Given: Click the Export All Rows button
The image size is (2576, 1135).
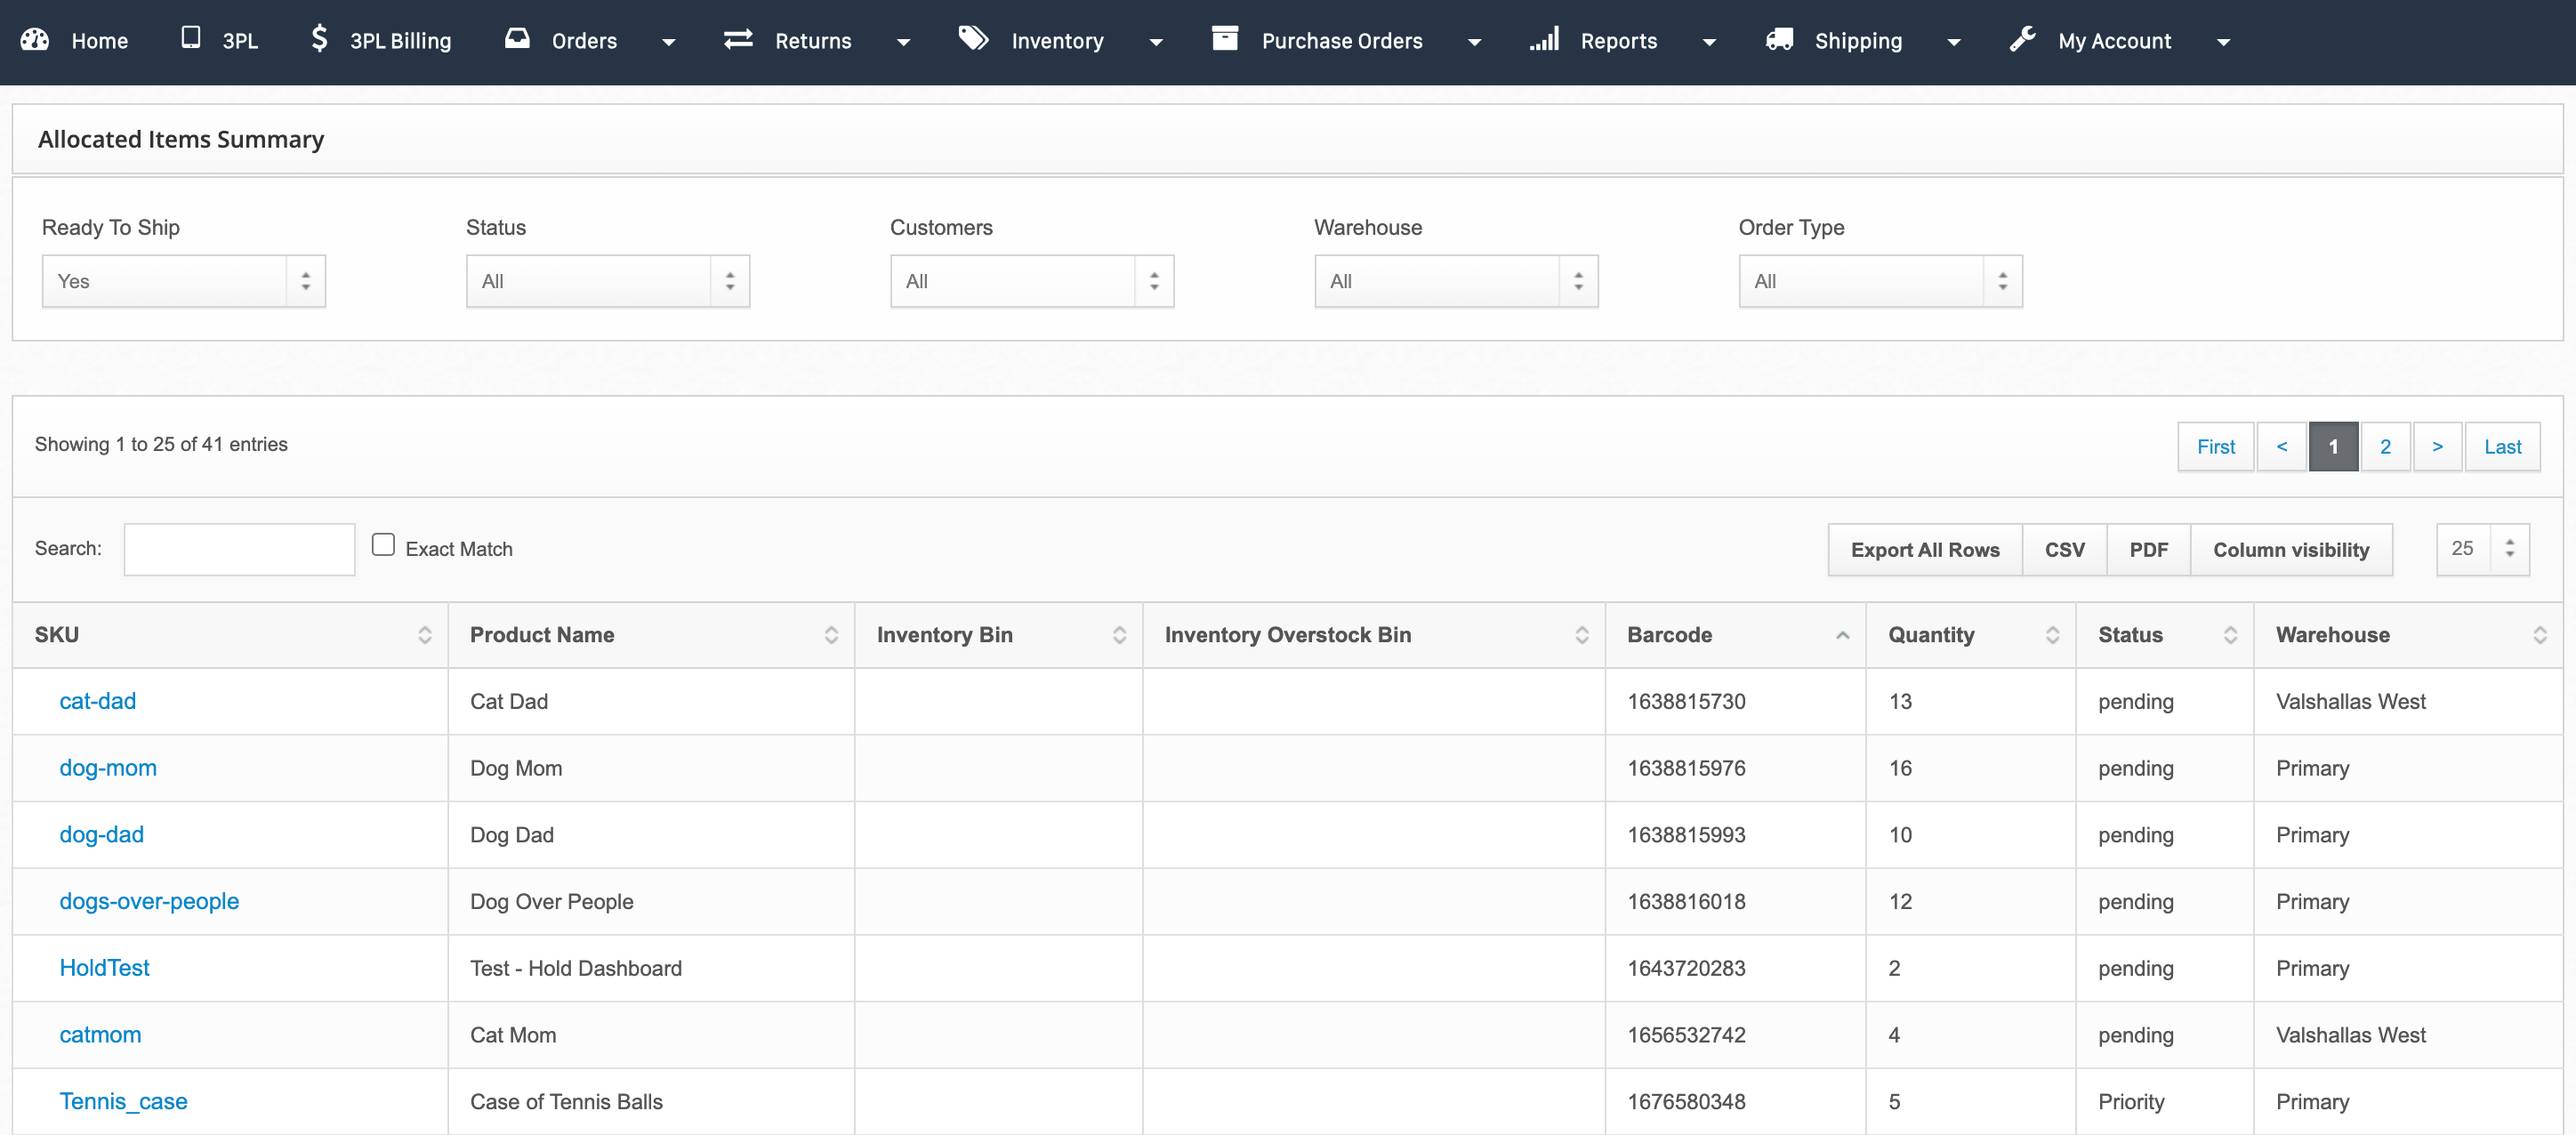Looking at the screenshot, I should pyautogui.click(x=1924, y=550).
